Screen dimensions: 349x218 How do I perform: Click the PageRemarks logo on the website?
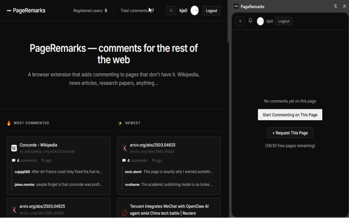tap(26, 11)
